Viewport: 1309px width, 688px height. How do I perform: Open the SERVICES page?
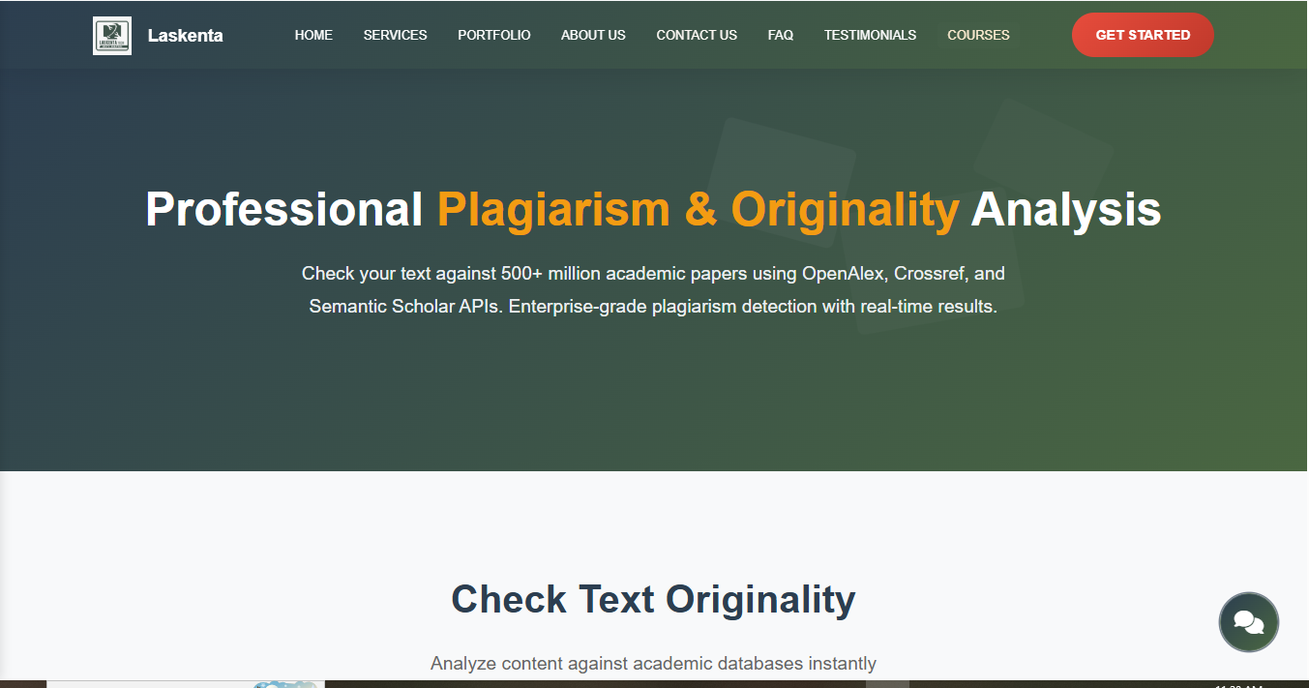click(395, 35)
